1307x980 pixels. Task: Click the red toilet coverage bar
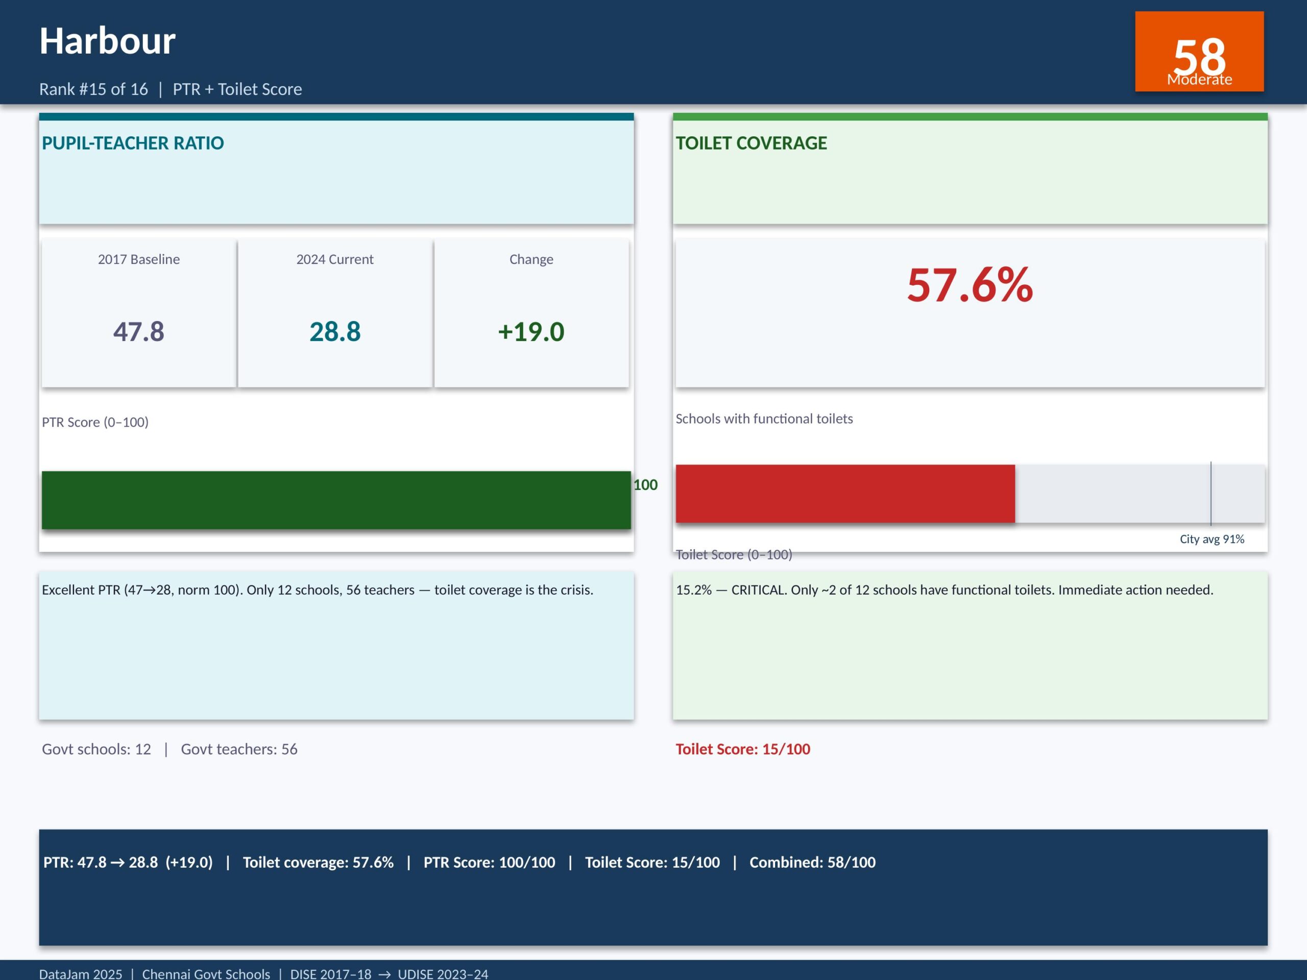click(x=845, y=494)
